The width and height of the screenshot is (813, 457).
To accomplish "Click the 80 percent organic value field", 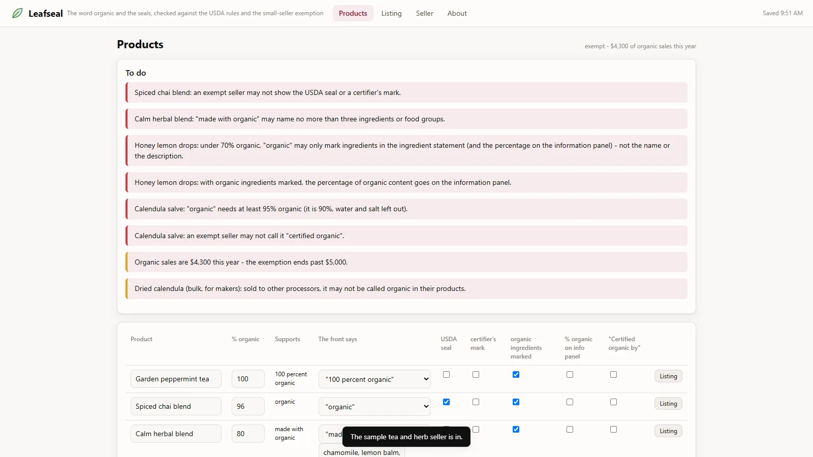I will tap(248, 434).
